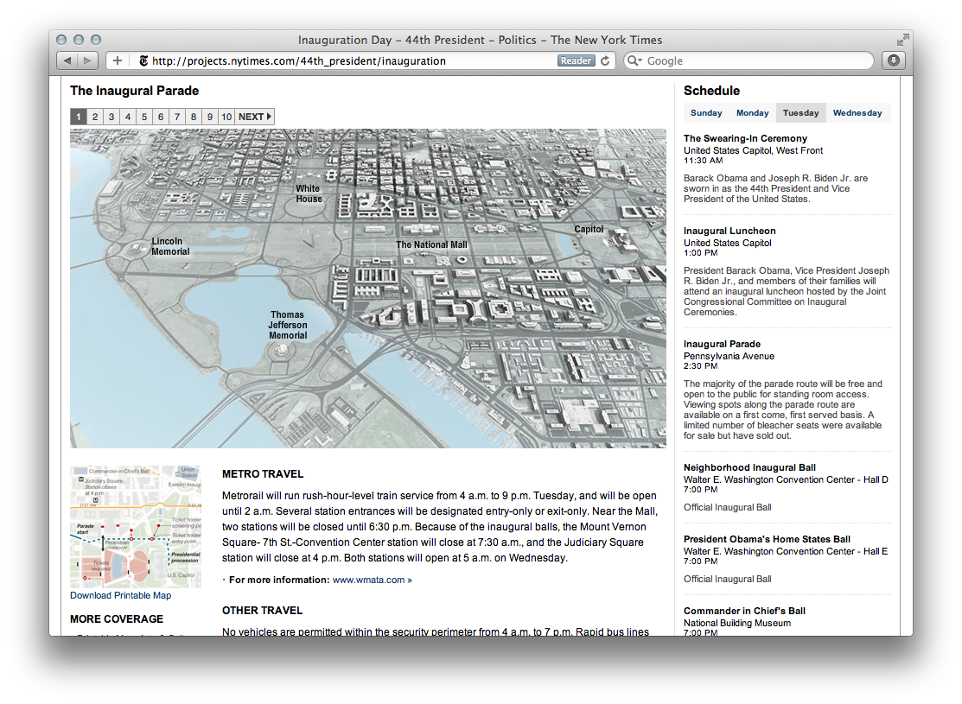Open the search magnifier dropdown
The image size is (962, 704).
(x=635, y=60)
